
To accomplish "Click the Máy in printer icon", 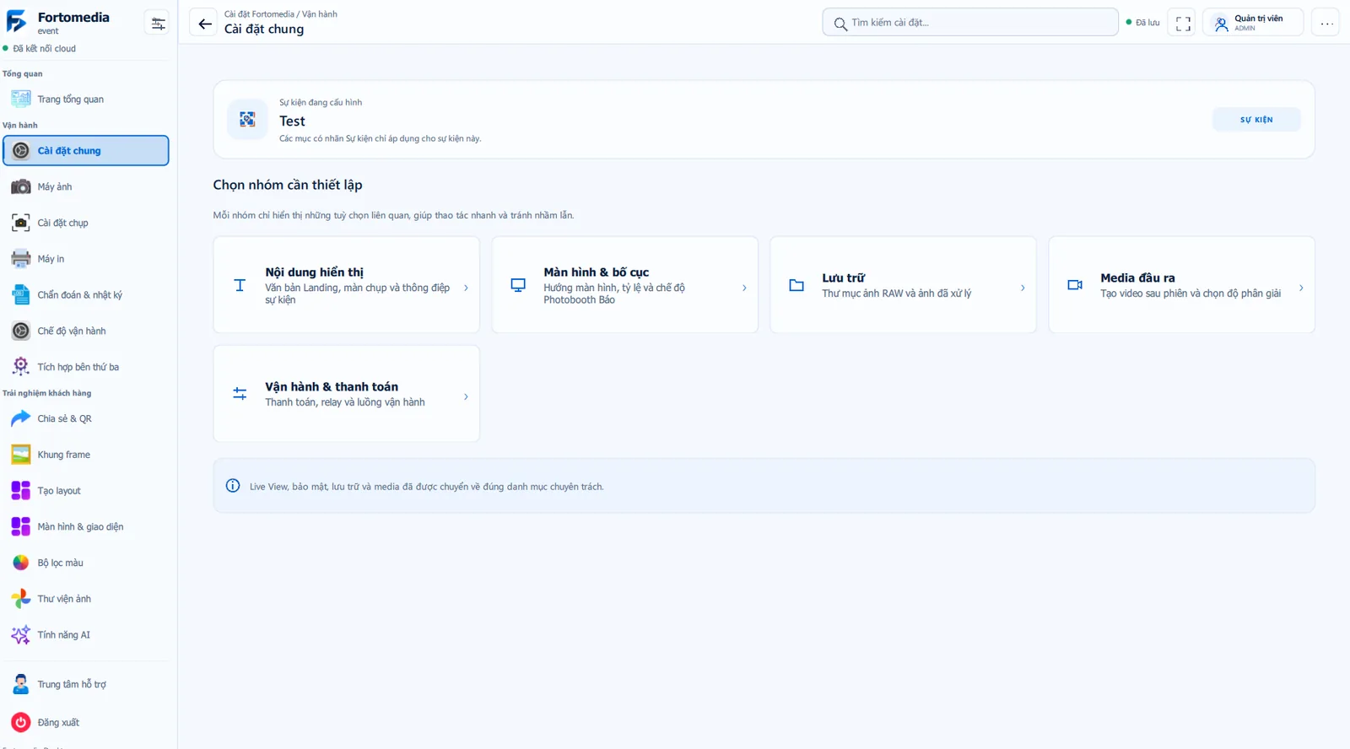I will click(x=21, y=259).
